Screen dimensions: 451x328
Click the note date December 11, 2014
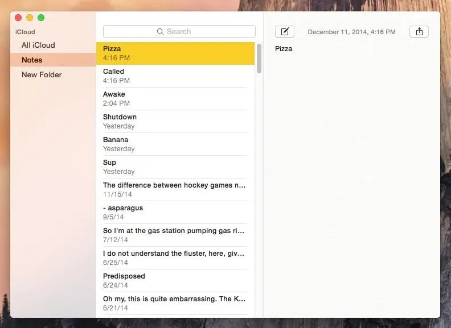coord(351,32)
